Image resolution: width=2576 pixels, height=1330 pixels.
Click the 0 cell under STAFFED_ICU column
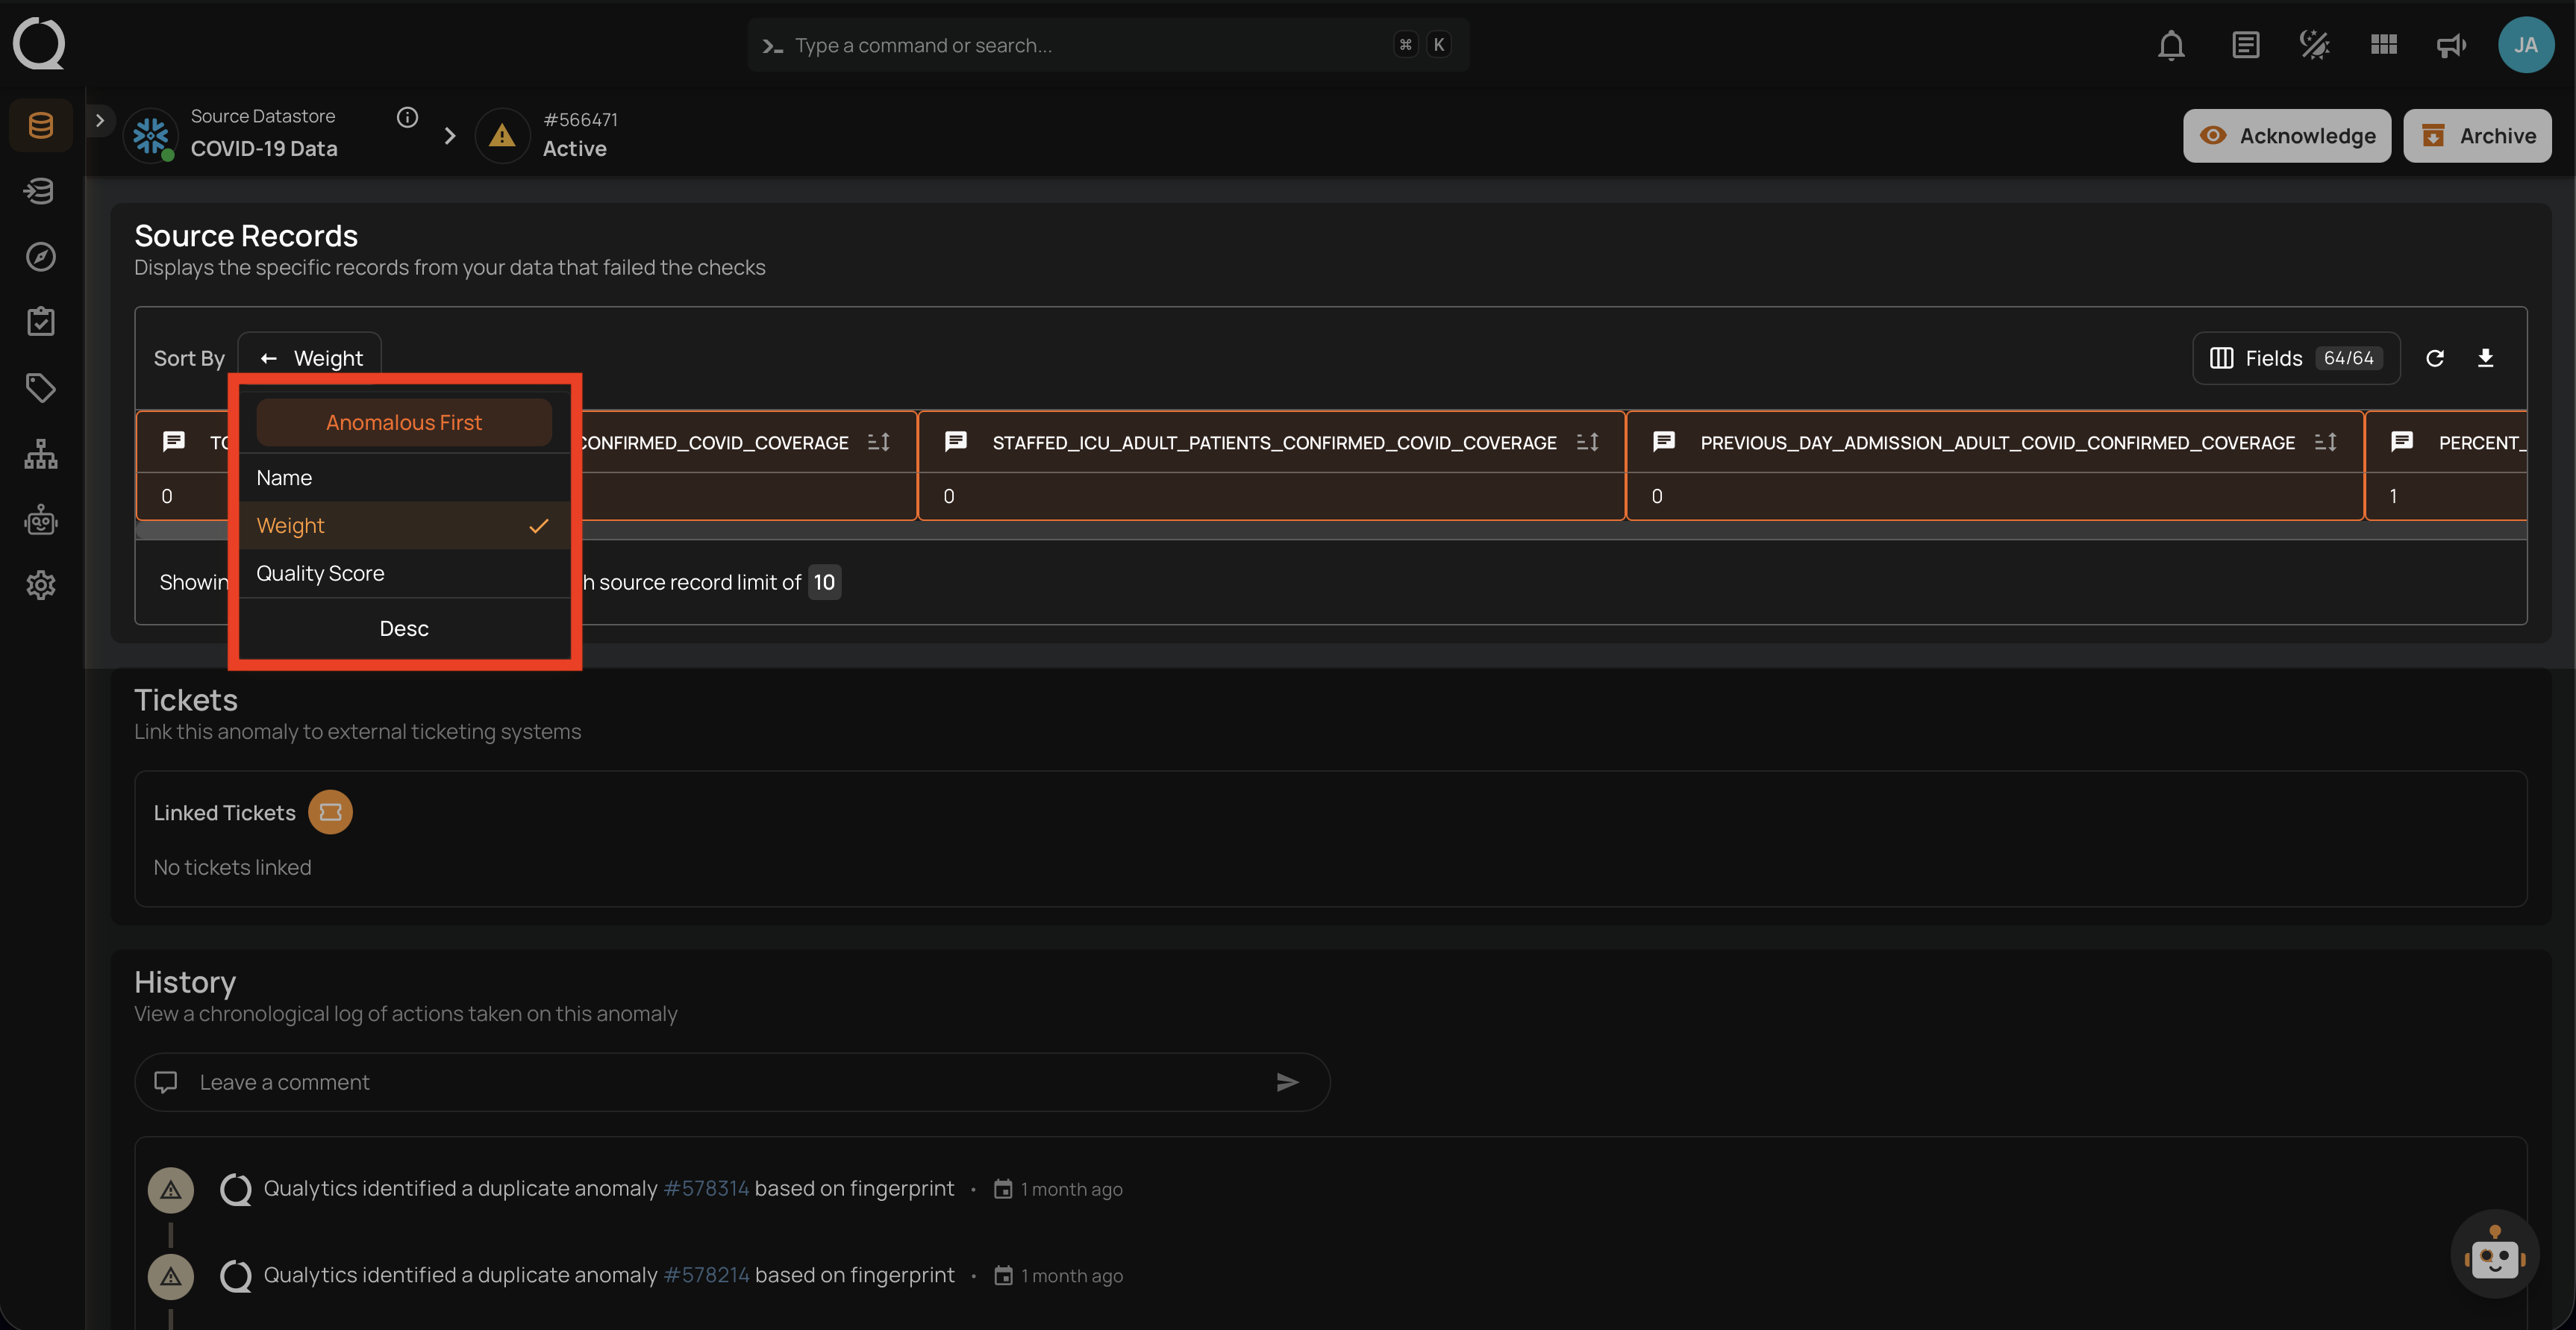[1271, 496]
